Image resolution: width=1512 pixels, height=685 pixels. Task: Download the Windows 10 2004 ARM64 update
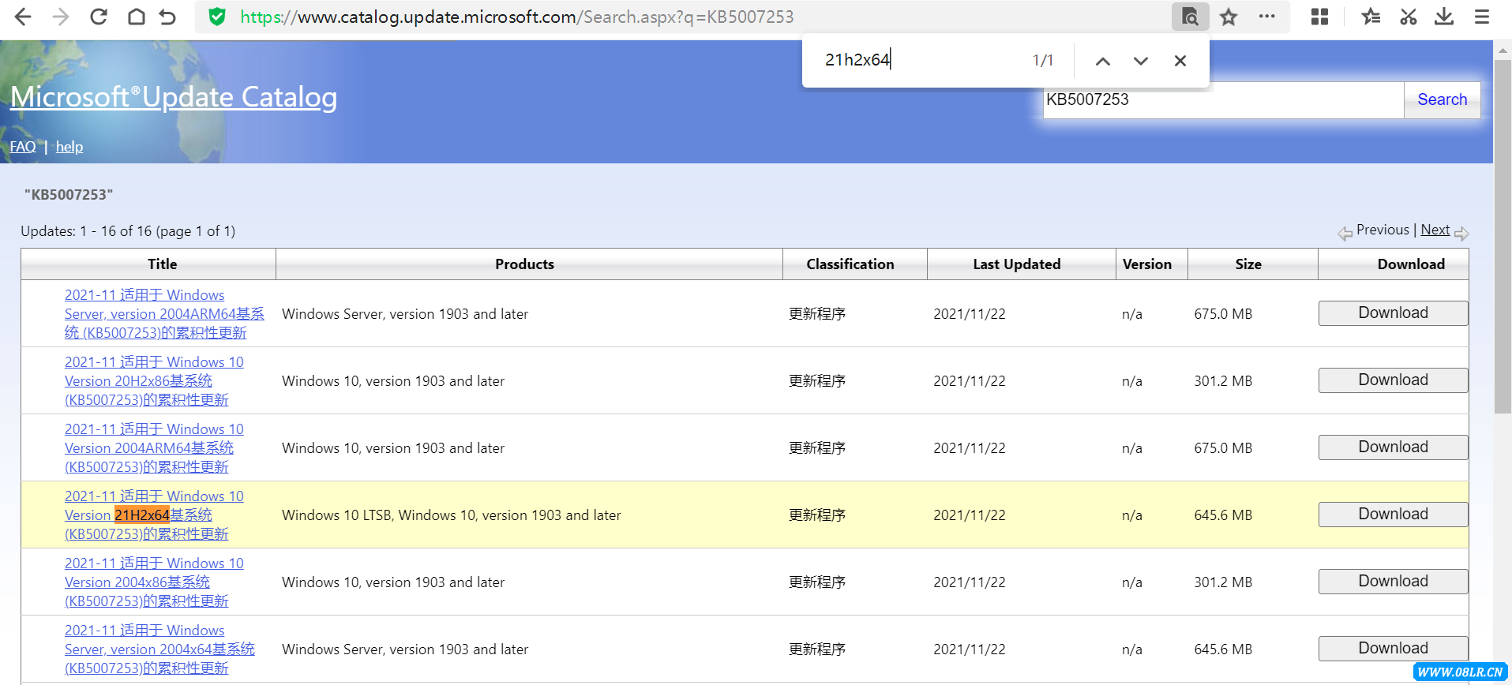click(1393, 447)
